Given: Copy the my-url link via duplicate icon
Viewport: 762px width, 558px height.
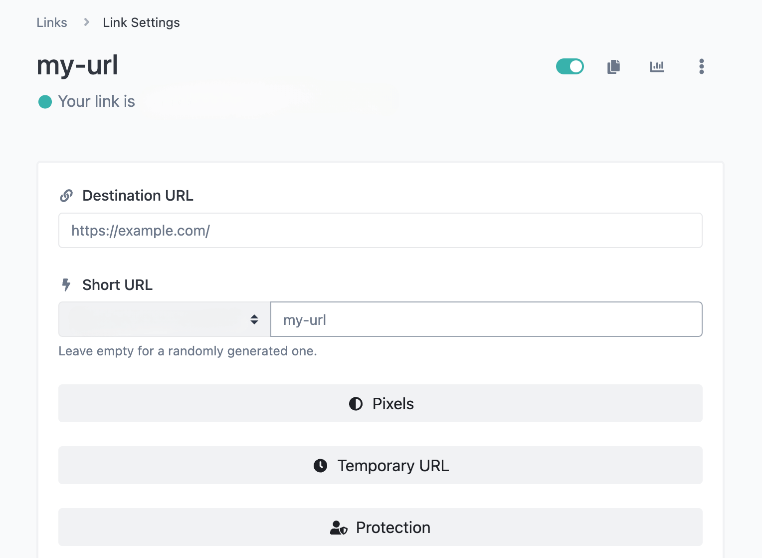Looking at the screenshot, I should tap(613, 66).
